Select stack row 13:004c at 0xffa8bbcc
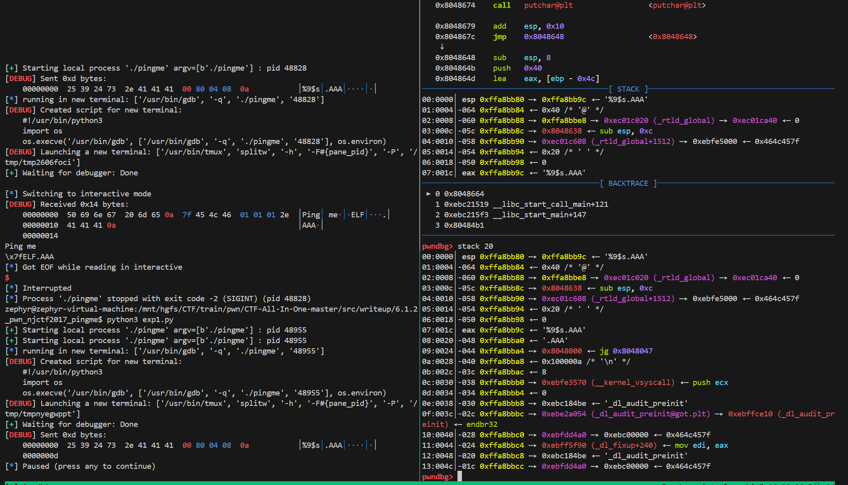 [566, 466]
